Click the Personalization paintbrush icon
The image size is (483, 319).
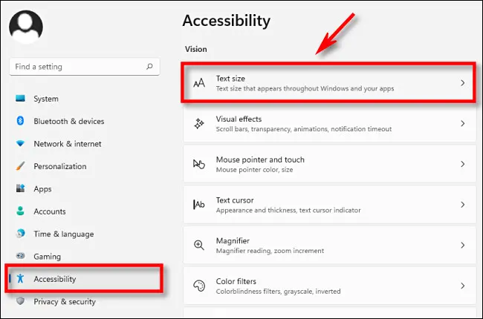point(21,166)
